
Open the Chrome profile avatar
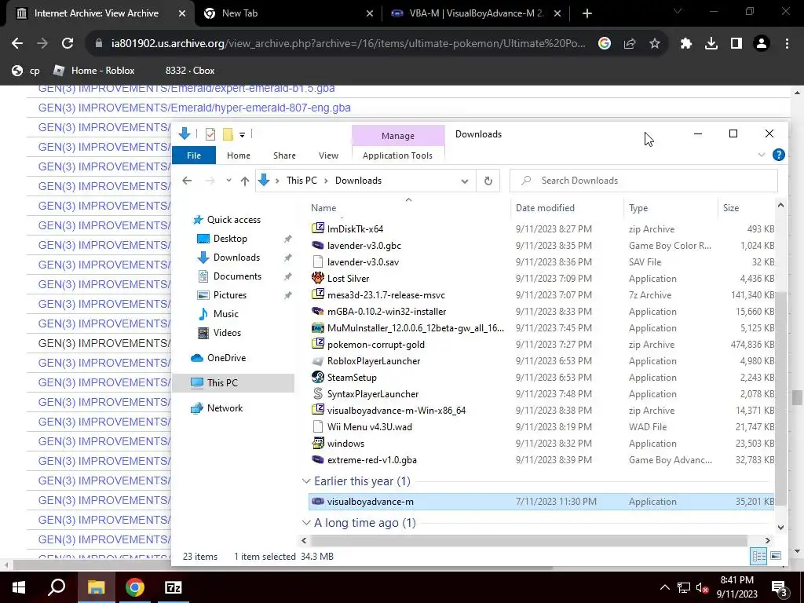(x=762, y=44)
